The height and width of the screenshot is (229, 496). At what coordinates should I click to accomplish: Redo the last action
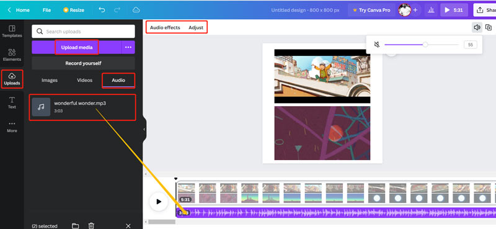(x=117, y=10)
